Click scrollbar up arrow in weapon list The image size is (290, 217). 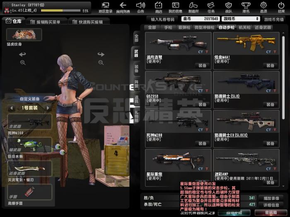pyautogui.click(x=283, y=33)
